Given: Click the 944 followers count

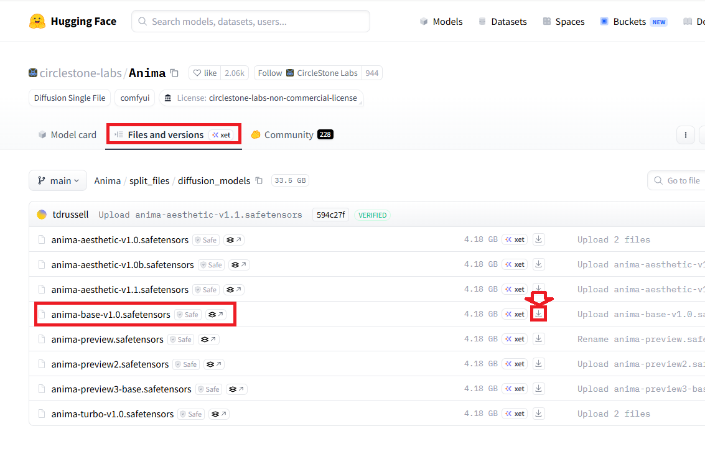Looking at the screenshot, I should coord(372,73).
